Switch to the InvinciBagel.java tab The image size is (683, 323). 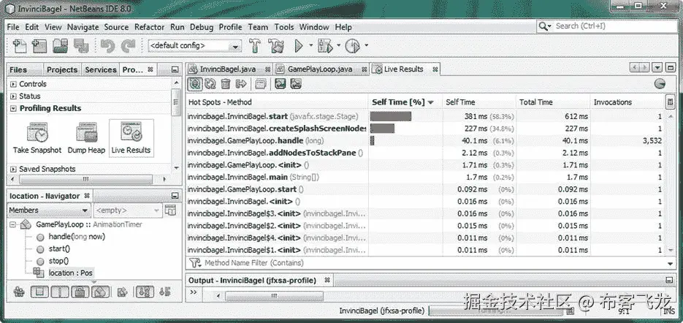228,69
